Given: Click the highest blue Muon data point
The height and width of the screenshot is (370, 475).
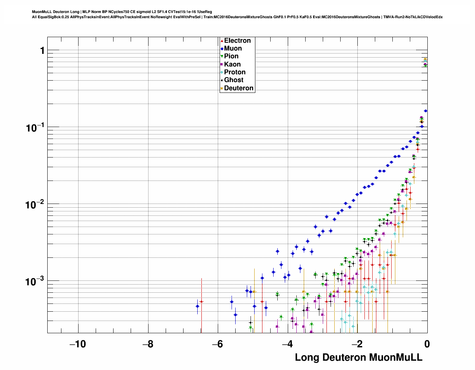Looking at the screenshot, I should 425,111.
